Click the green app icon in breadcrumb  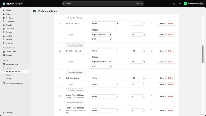coord(35,11)
